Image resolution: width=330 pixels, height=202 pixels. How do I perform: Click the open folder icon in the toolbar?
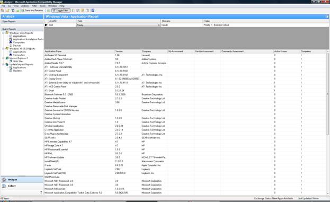[7, 10]
